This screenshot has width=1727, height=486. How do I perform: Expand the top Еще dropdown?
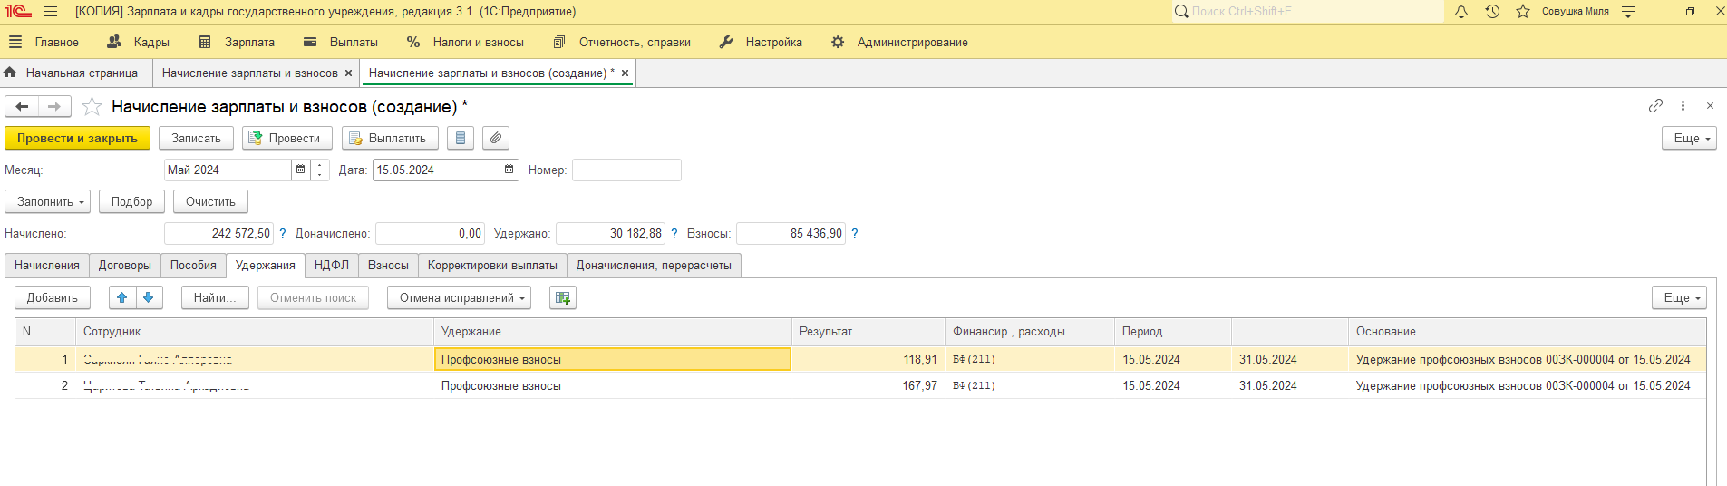tap(1689, 138)
